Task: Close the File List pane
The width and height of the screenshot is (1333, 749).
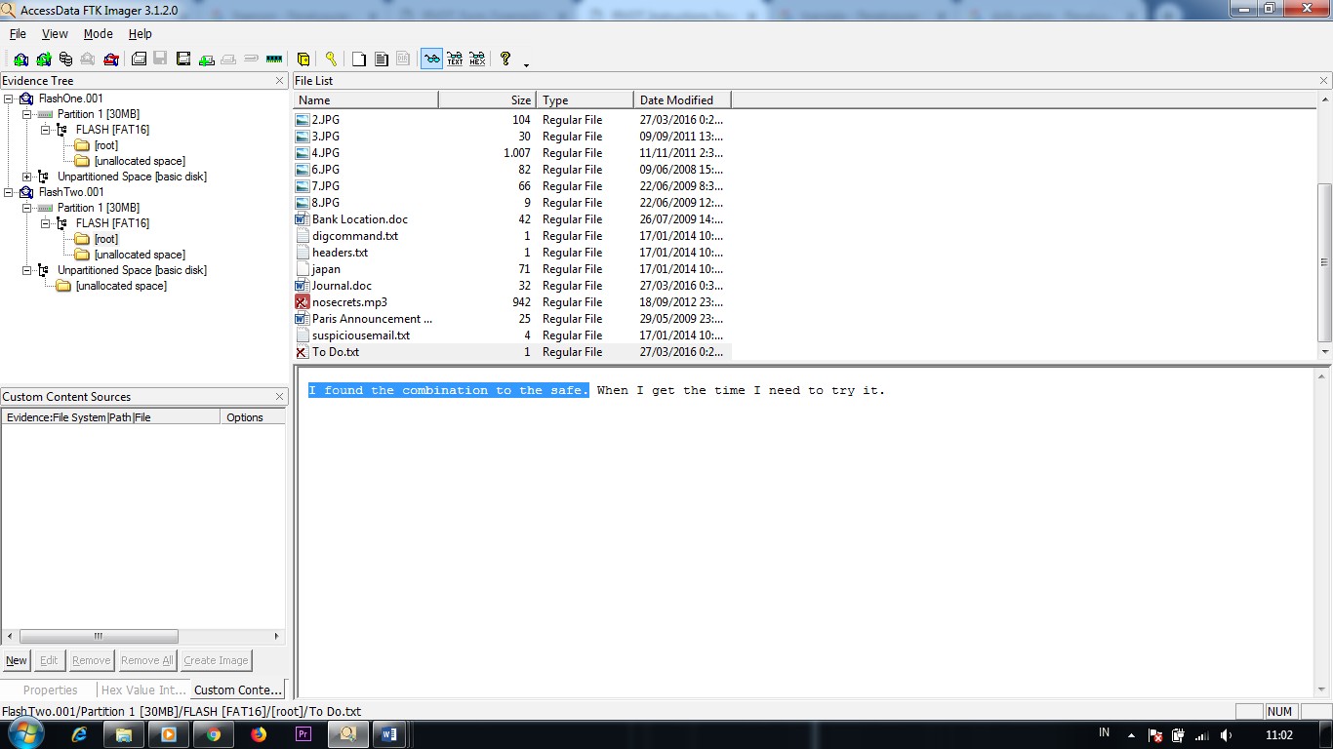Action: click(x=1324, y=81)
